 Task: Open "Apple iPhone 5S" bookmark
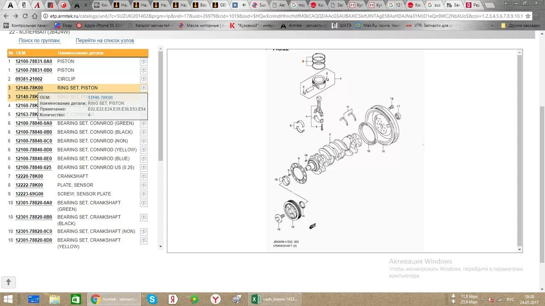[100, 25]
